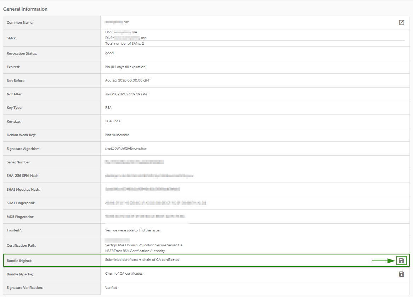This screenshot has height=297, width=413.
Task: Select the 'Aug 26, 2020' Not Before date
Action: (x=128, y=80)
